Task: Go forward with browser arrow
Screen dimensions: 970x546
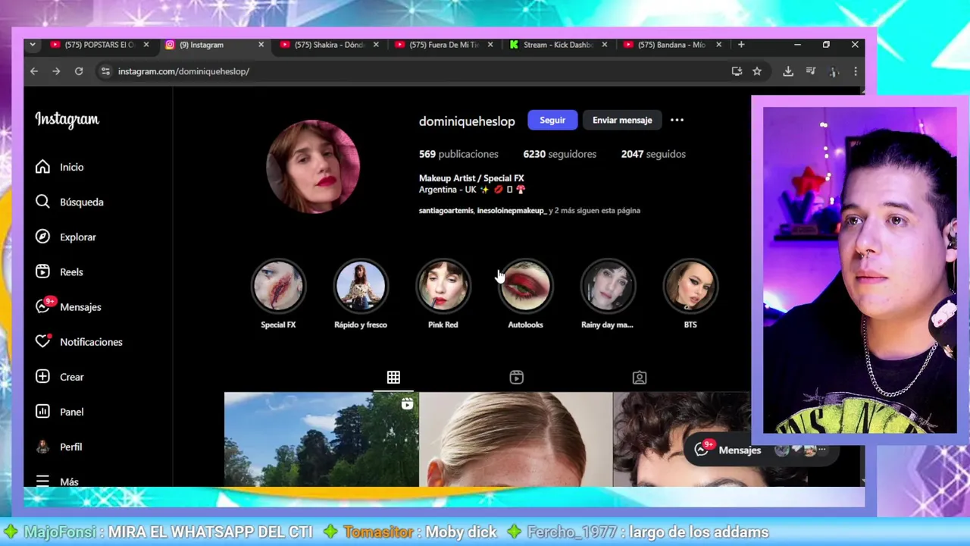Action: [56, 71]
